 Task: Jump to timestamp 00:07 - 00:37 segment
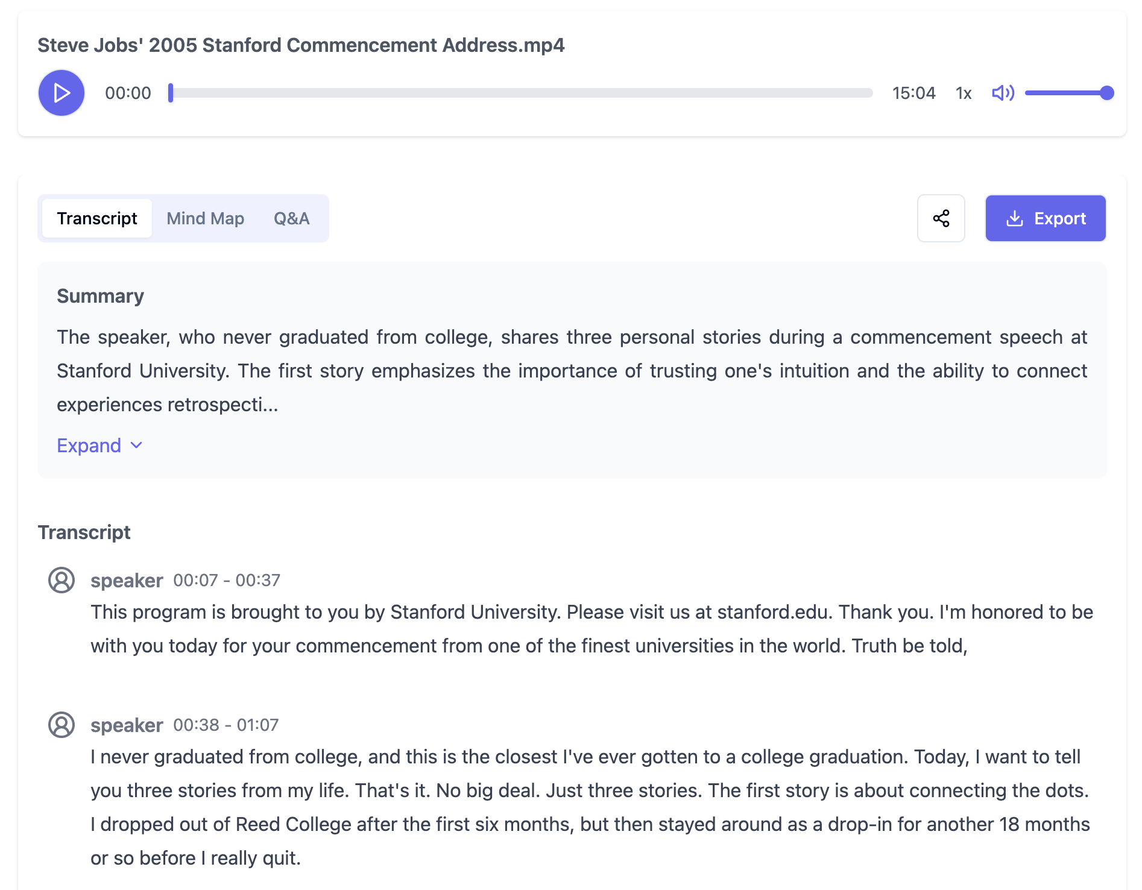tap(227, 580)
